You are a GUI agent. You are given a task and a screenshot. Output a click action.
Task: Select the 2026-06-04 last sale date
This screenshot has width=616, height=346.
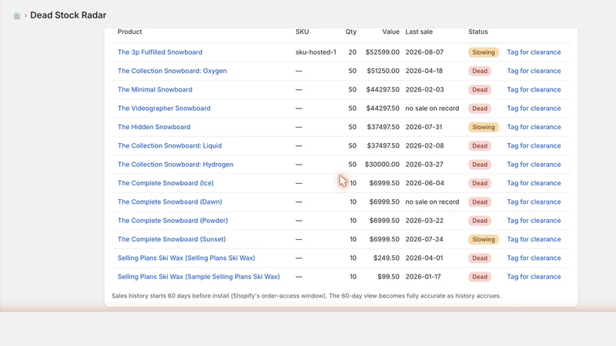point(425,183)
